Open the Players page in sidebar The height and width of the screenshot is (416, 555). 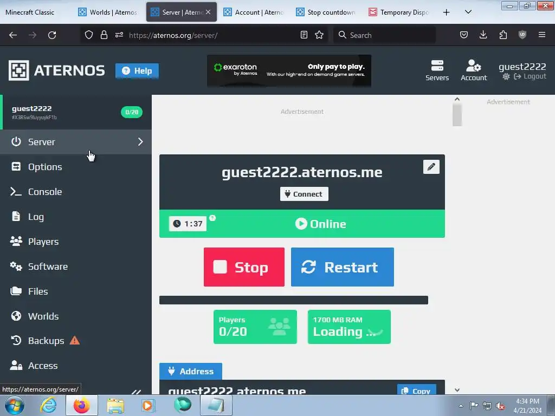coord(76,242)
